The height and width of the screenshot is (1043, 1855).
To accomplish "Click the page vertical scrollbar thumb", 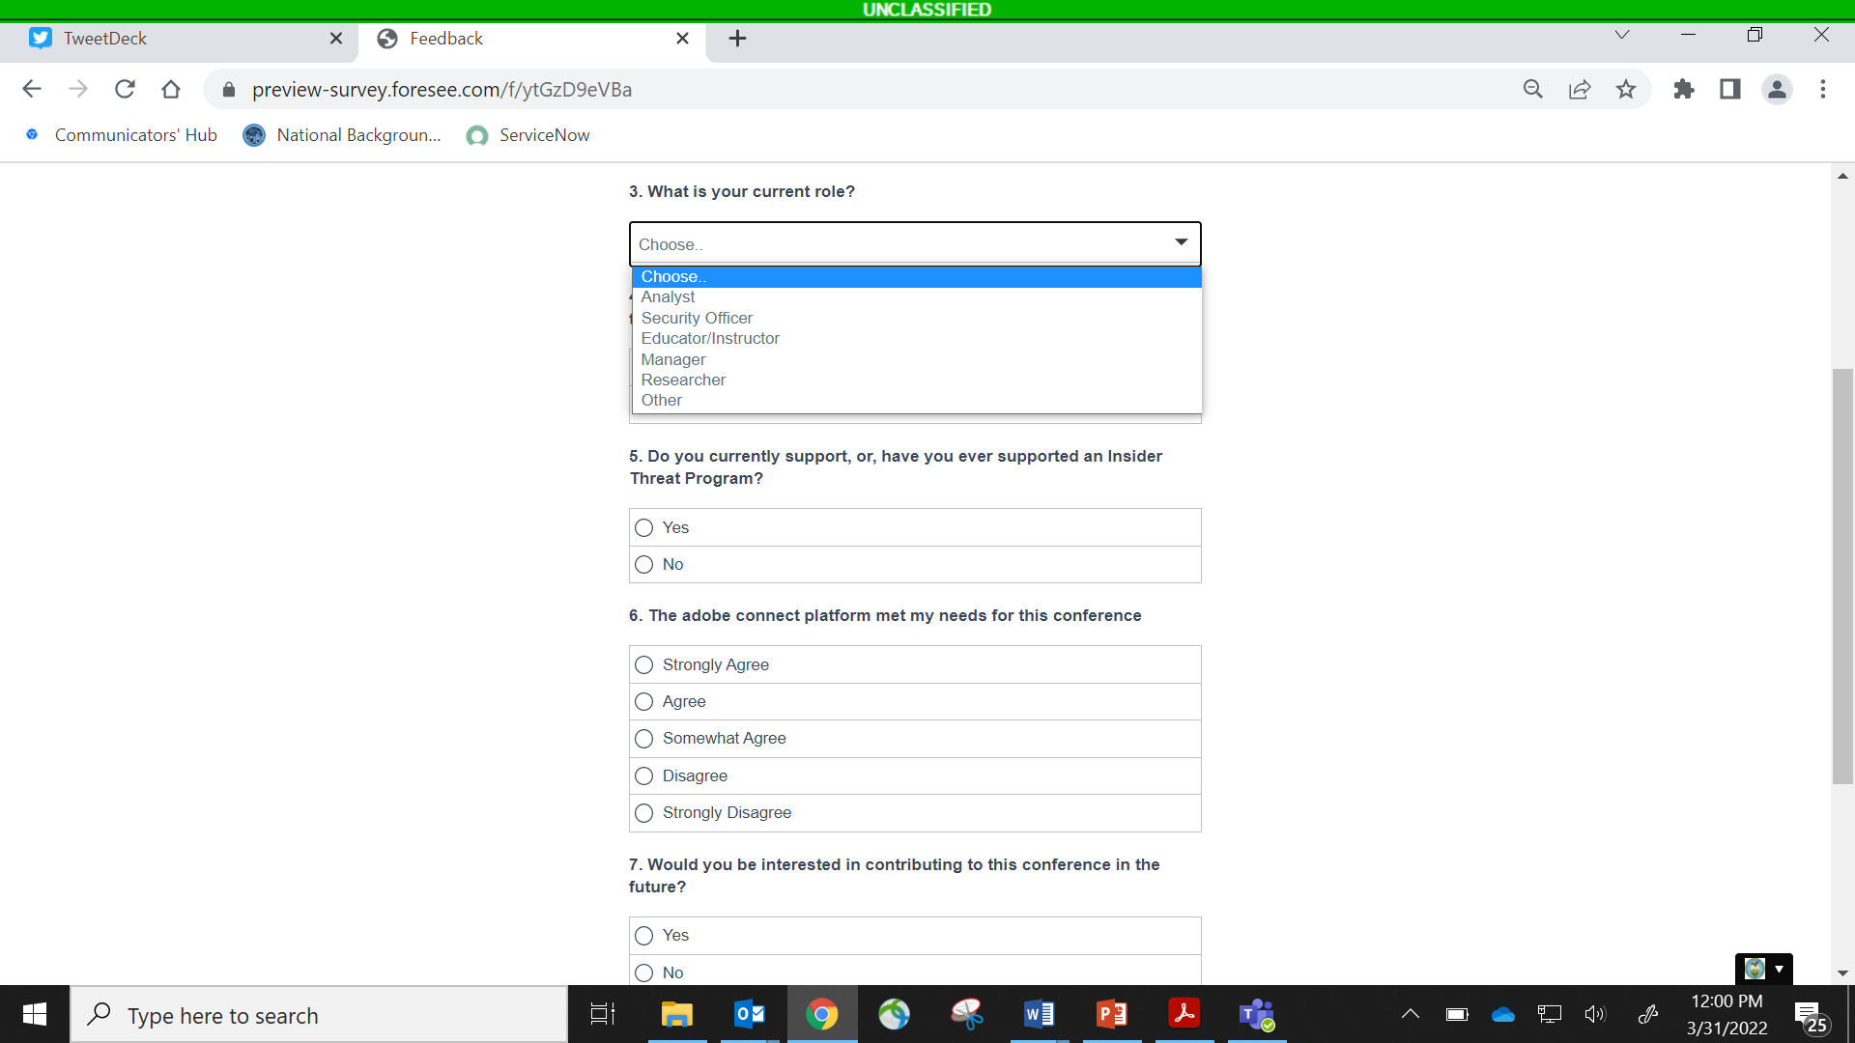I will click(1842, 576).
